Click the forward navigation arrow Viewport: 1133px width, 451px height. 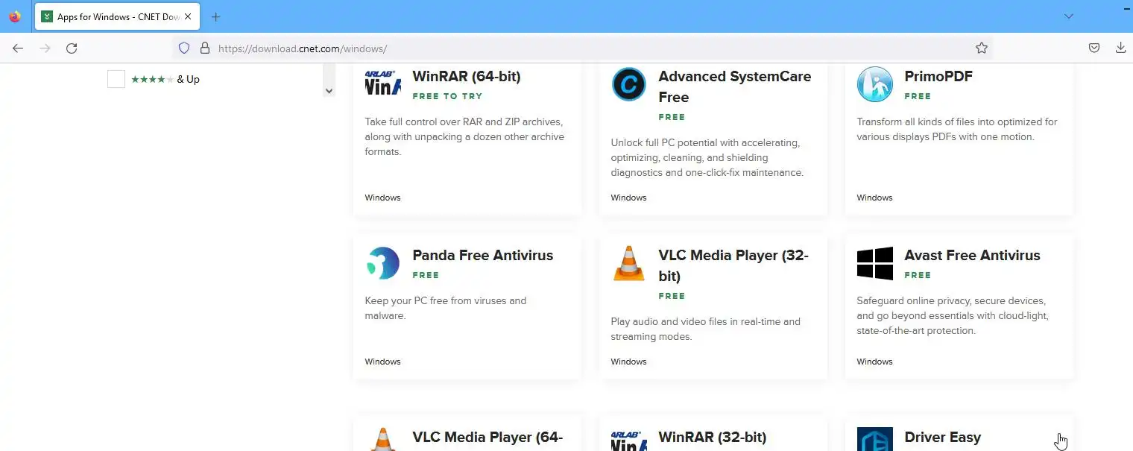click(x=45, y=48)
